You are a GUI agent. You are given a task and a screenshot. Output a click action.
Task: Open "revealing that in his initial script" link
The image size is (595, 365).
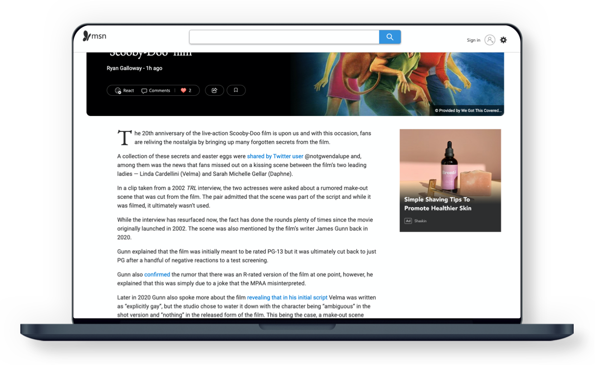click(x=287, y=298)
